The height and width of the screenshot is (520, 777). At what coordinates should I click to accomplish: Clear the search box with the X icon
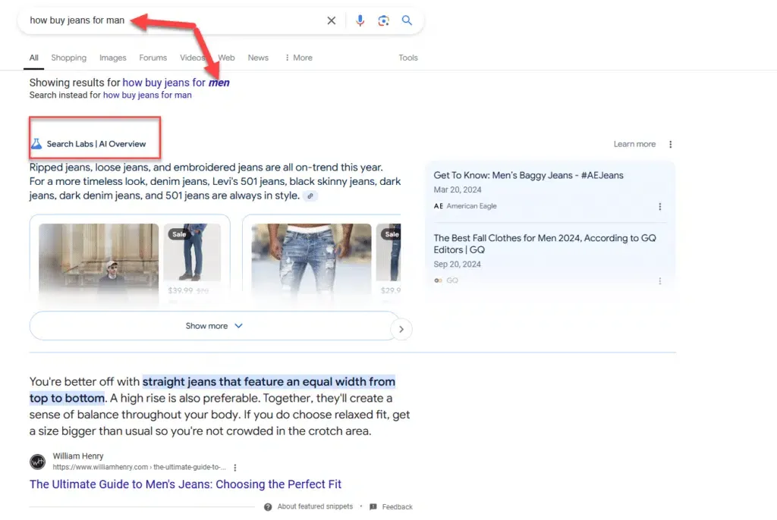pyautogui.click(x=331, y=20)
